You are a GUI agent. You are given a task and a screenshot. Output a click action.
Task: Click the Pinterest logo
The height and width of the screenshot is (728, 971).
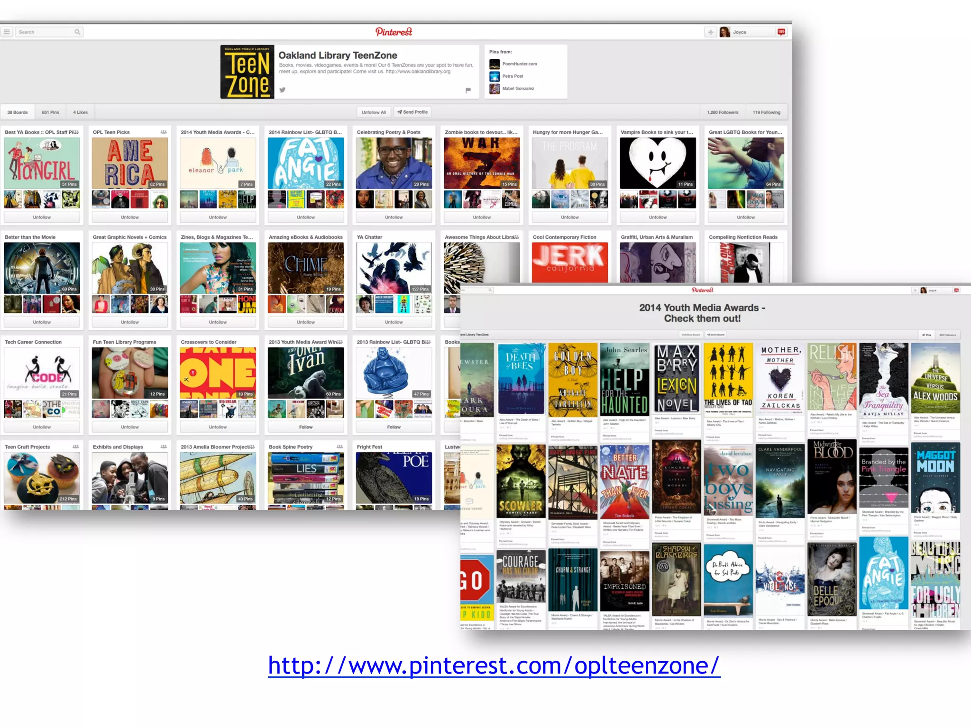[394, 32]
